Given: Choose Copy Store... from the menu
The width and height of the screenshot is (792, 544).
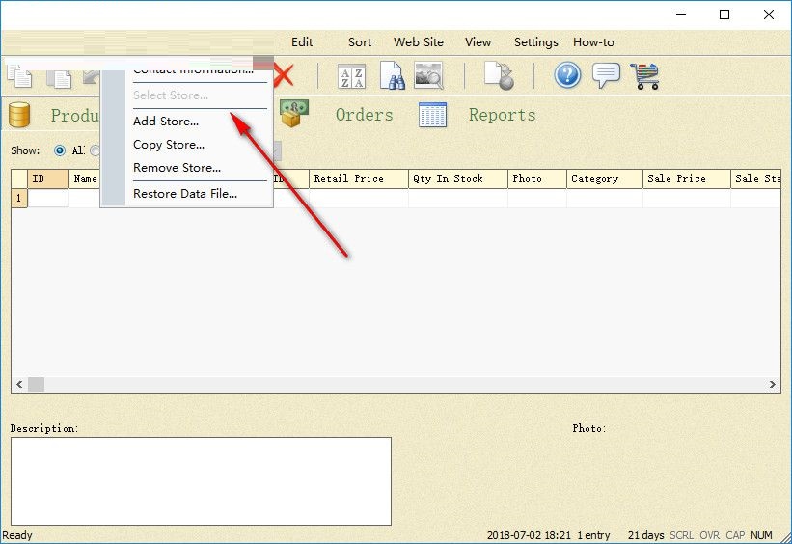Looking at the screenshot, I should (169, 145).
